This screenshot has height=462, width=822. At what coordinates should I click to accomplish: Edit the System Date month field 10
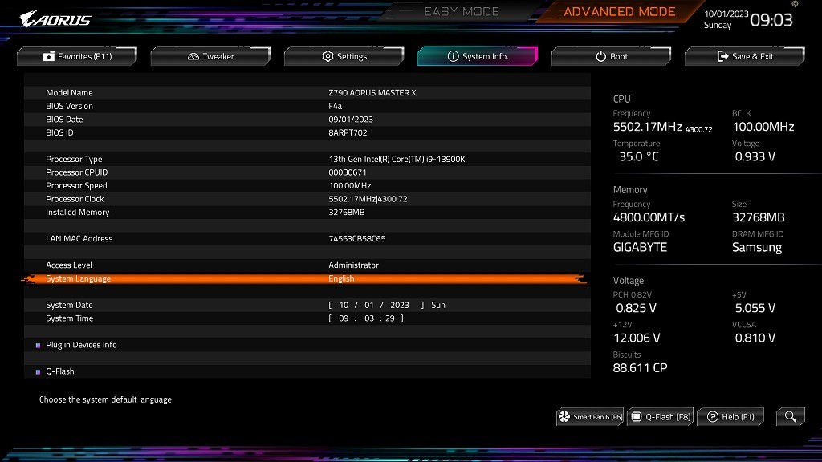[344, 305]
